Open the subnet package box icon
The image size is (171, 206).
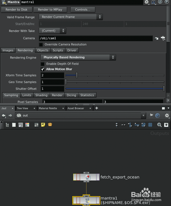[x=50, y=124]
